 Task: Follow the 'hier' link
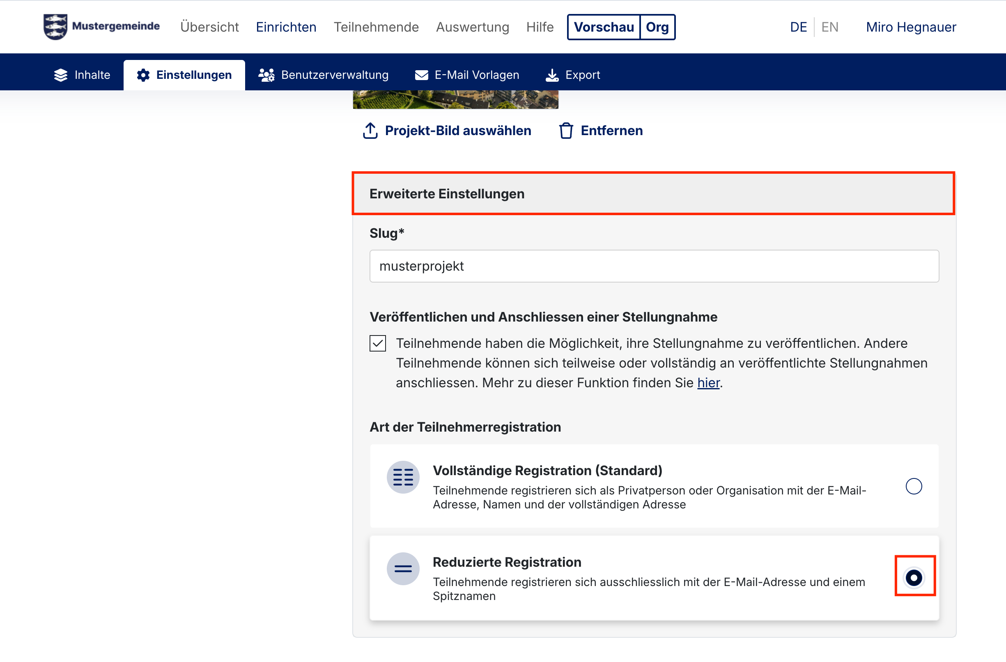[708, 383]
